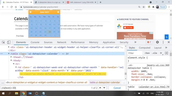
Task: Switch to the Performance tab
Action: tap(78, 42)
